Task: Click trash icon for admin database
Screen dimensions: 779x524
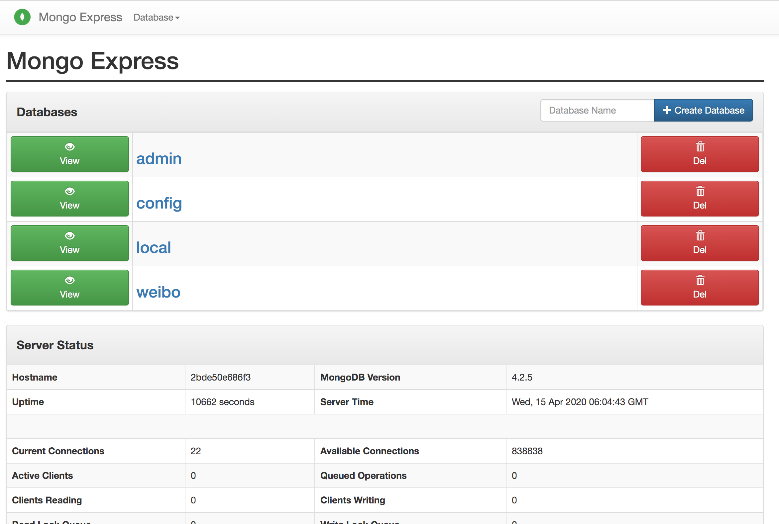Action: 700,147
